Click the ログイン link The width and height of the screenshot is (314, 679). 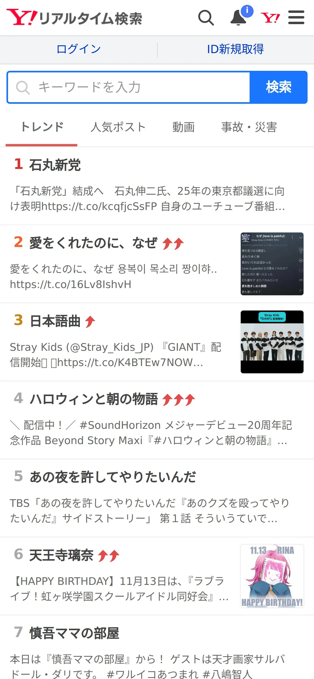click(x=79, y=49)
